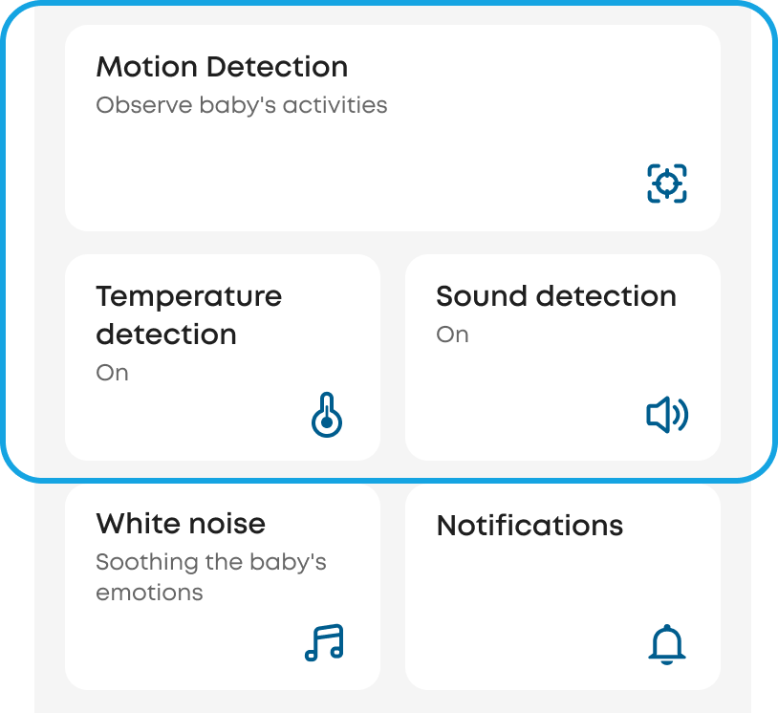Tap the notifications bell icon
This screenshot has height=713, width=778.
click(667, 644)
